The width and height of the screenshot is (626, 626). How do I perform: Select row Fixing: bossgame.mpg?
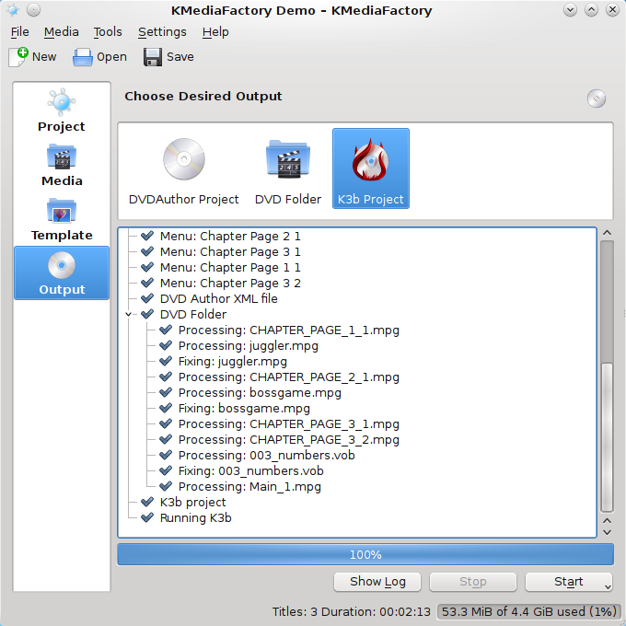coord(244,408)
